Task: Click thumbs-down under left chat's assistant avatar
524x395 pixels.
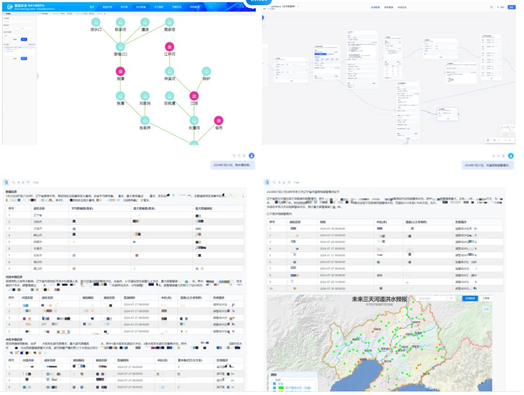Action: tap(28, 182)
